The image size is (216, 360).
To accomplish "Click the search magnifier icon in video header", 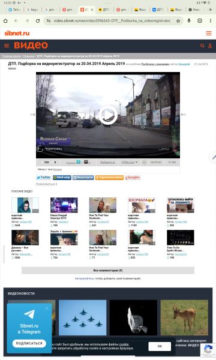I will pyautogui.click(x=202, y=46).
